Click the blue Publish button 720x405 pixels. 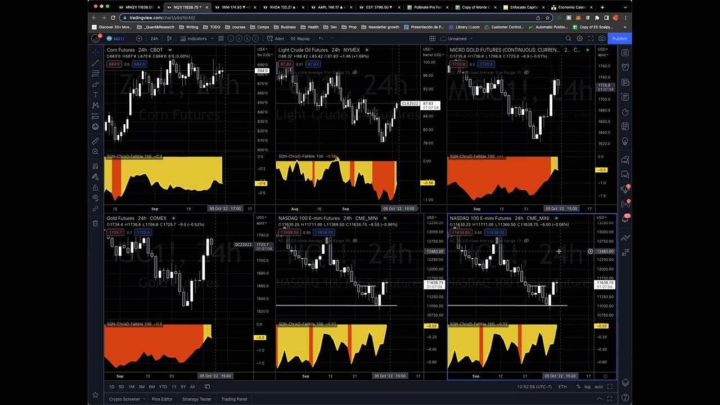pyautogui.click(x=619, y=39)
